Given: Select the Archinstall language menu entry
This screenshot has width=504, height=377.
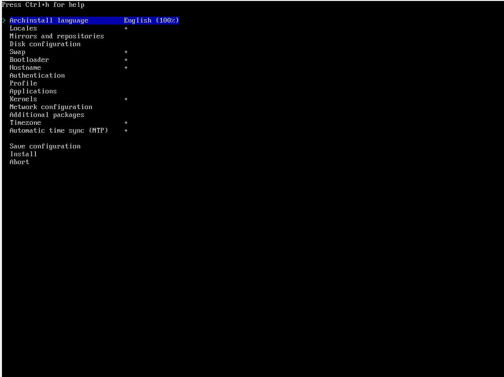Looking at the screenshot, I should [x=49, y=21].
